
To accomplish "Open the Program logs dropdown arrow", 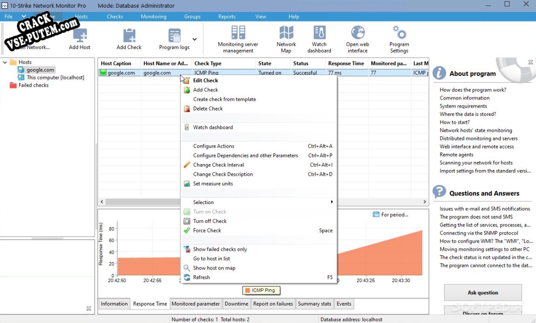I will (195, 39).
